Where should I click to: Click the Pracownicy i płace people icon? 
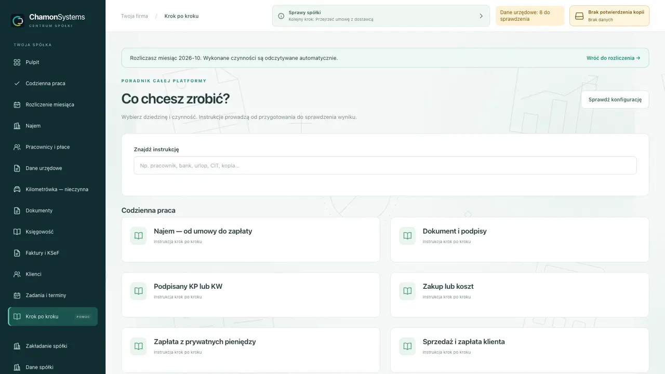[x=17, y=147]
